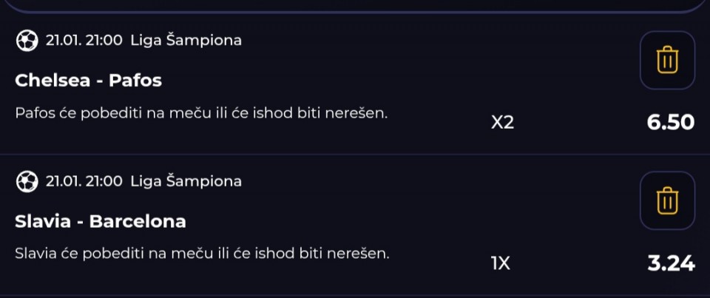
Task: Click the 3.24 odds value
Action: (x=670, y=263)
